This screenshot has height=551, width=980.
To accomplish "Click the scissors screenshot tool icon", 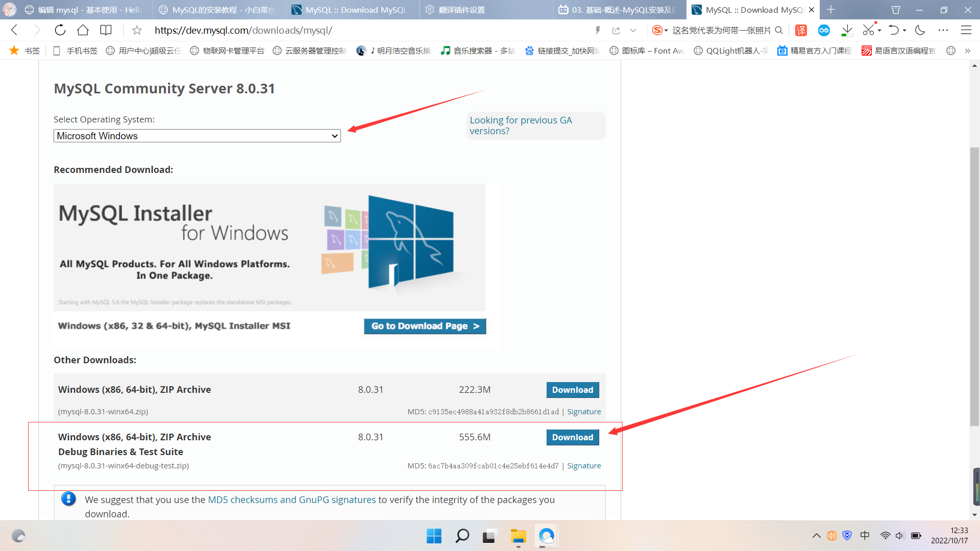I will click(x=868, y=30).
